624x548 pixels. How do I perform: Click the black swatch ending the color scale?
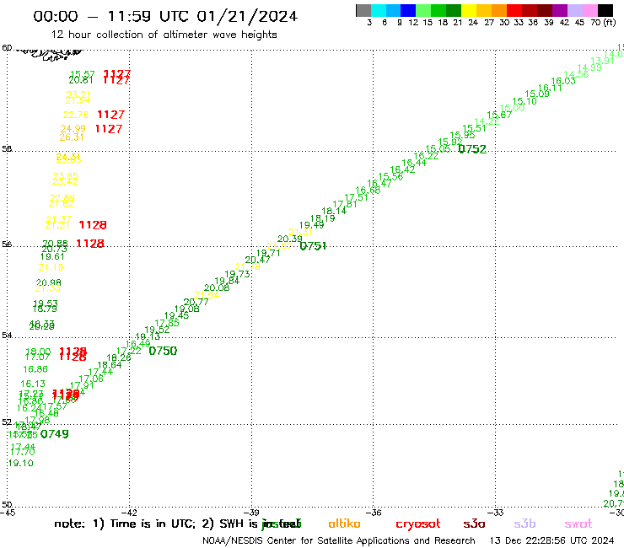coord(605,10)
